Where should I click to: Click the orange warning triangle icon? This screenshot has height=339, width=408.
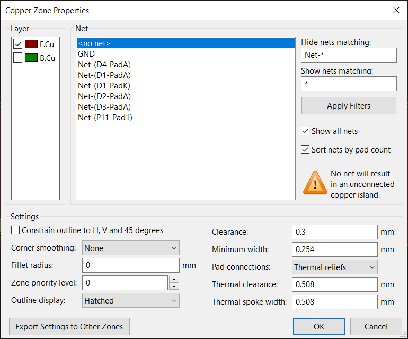click(x=315, y=182)
